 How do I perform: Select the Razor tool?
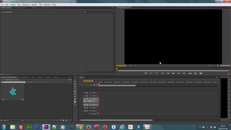[x=75, y=91]
